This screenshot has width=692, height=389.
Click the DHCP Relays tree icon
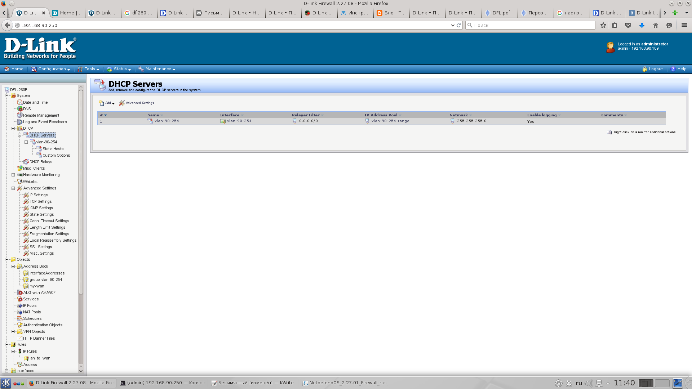tap(26, 162)
